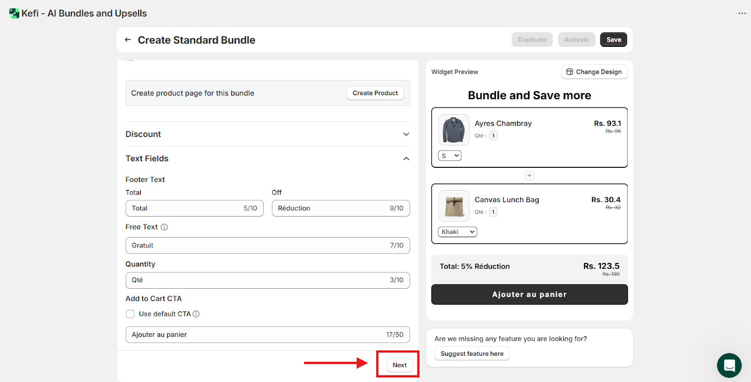Image resolution: width=751 pixels, height=382 pixels.
Task: Click the info icon beside Use default CTA
Action: [196, 314]
